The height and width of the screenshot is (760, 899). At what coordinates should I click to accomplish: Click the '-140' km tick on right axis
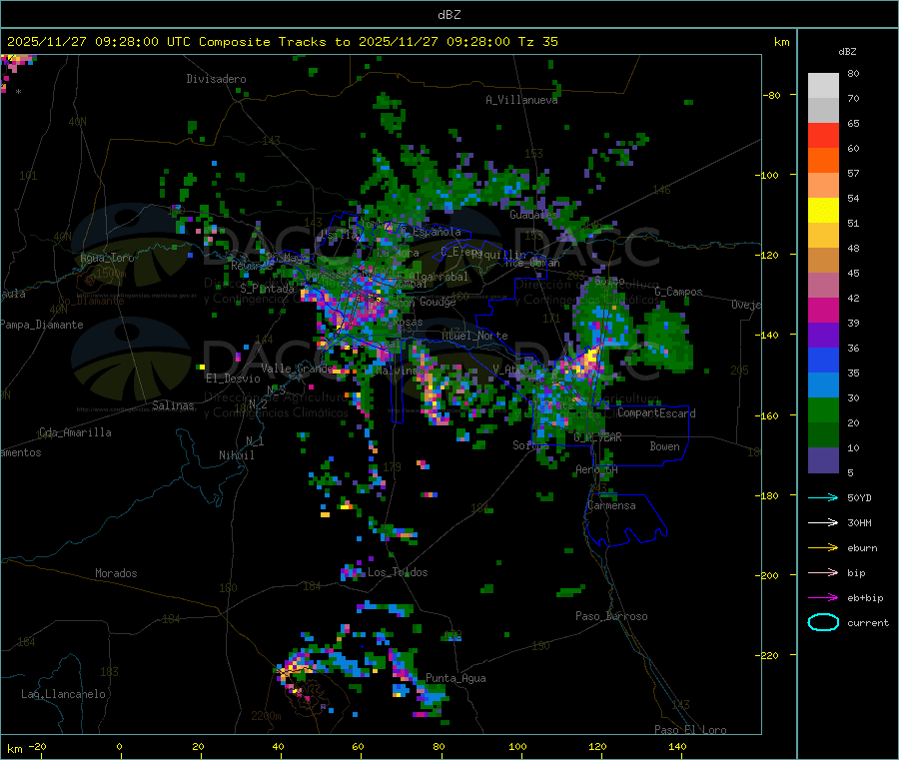tap(769, 335)
